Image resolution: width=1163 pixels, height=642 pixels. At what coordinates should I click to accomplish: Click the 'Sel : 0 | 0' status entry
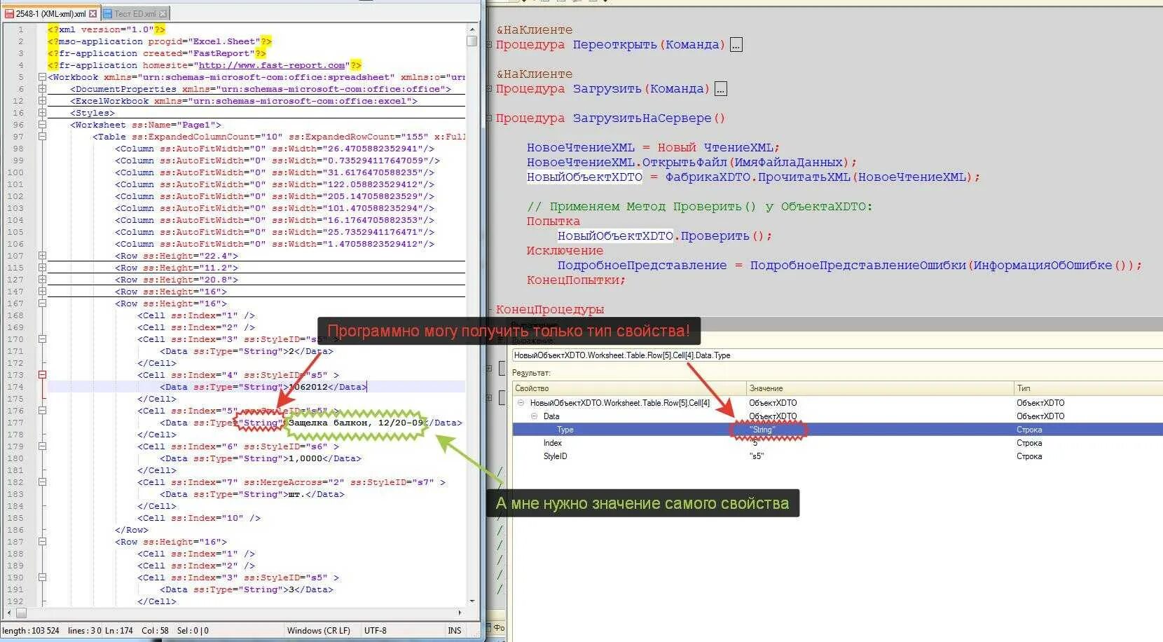coord(193,631)
